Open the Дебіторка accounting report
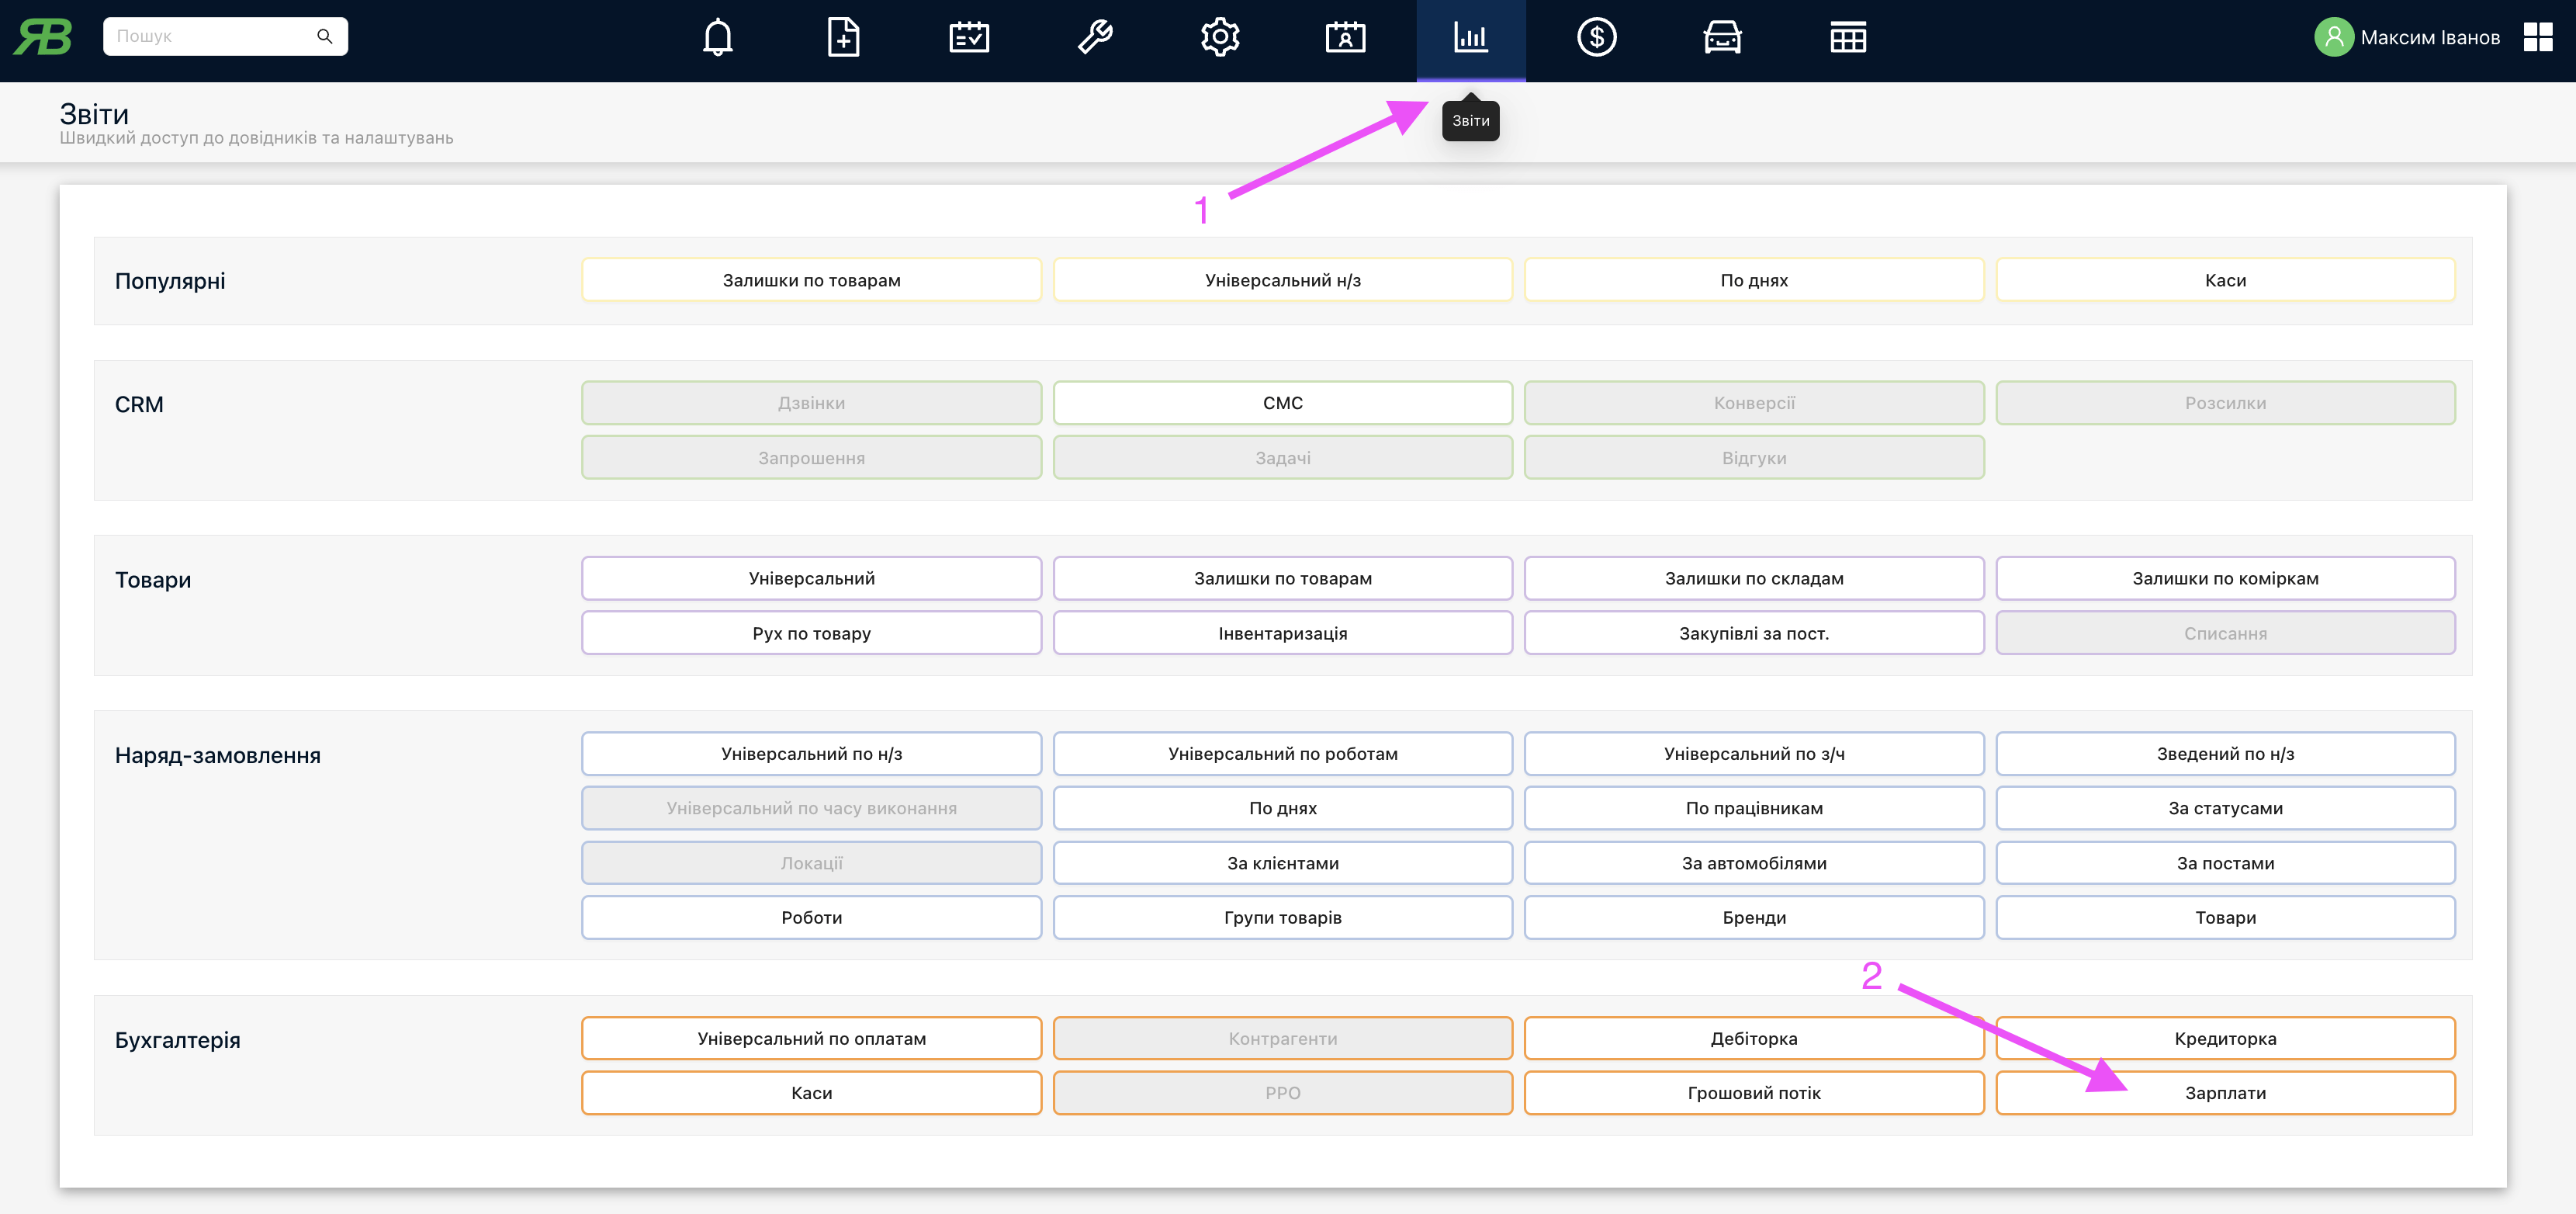The image size is (2576, 1214). coord(1753,1038)
